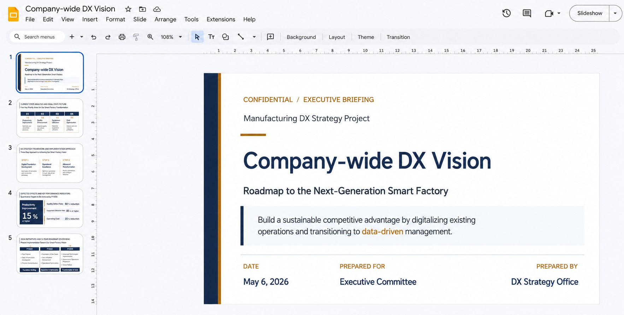Click the Layout button
Viewport: 624px width, 315px height.
click(x=337, y=37)
